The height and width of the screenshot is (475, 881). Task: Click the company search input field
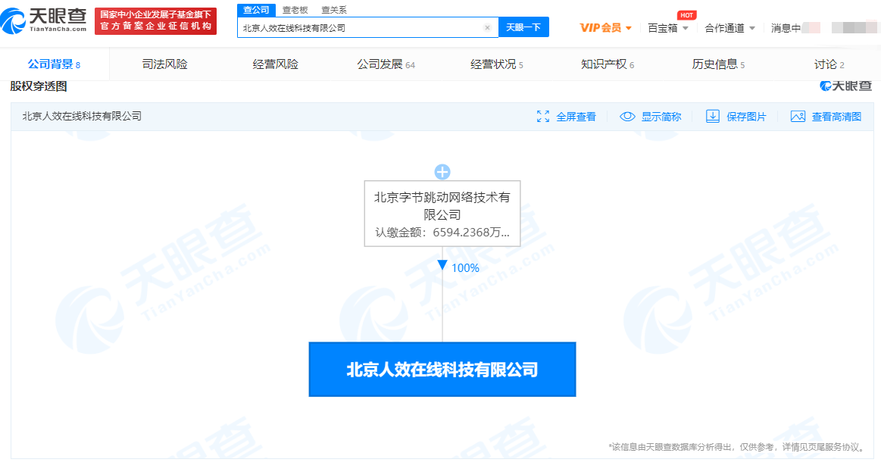pyautogui.click(x=361, y=27)
